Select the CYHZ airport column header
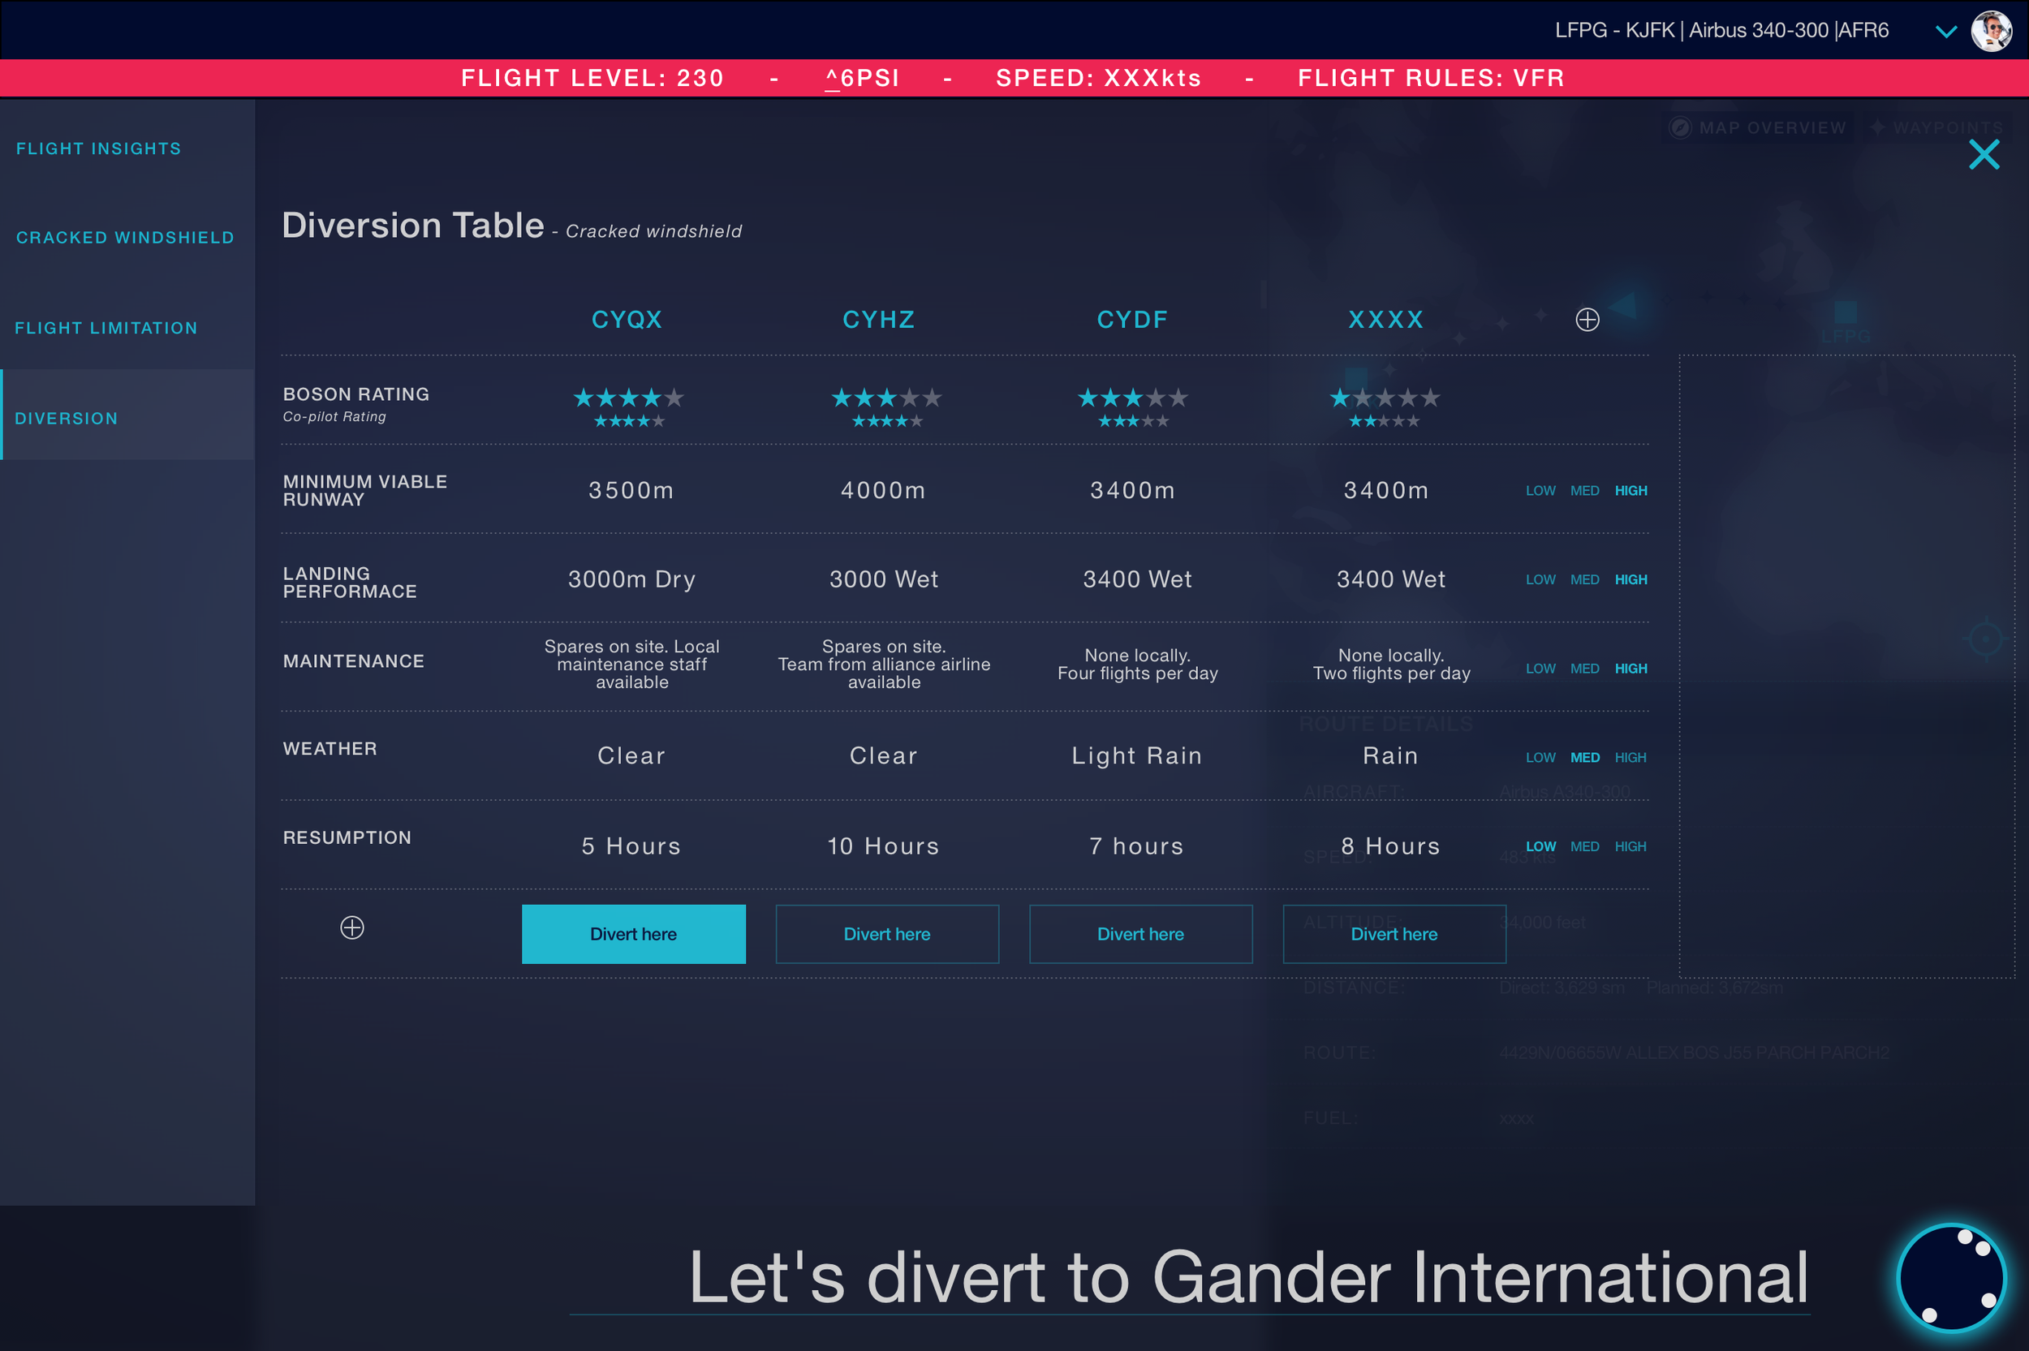 click(878, 320)
